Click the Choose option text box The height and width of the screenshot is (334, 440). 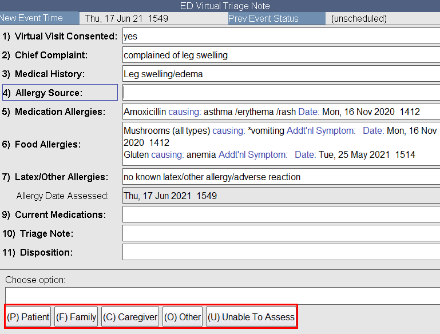(x=222, y=296)
